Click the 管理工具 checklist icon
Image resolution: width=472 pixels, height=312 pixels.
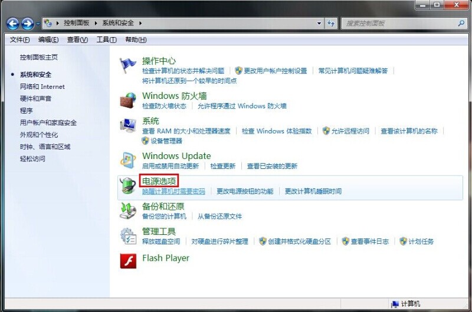coord(128,235)
